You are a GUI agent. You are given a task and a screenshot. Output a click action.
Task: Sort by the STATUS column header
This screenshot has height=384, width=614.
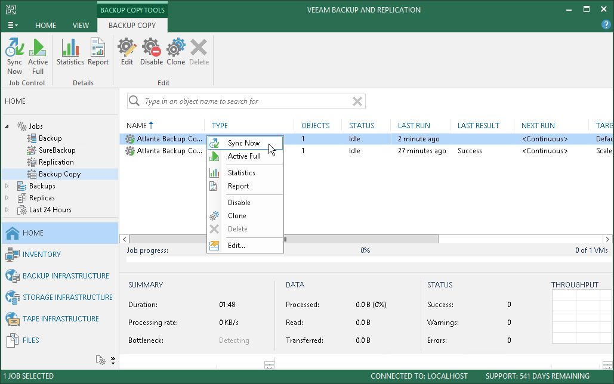(362, 126)
